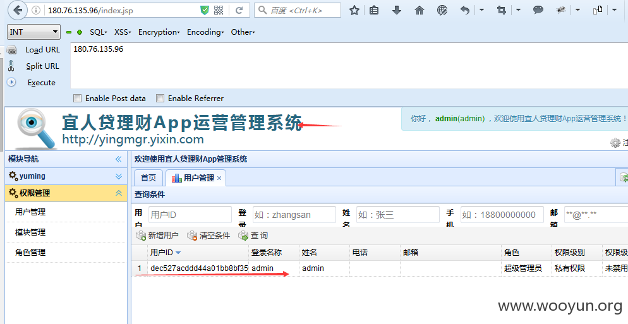The height and width of the screenshot is (324, 628).
Task: Click the HackBar remove minus icon
Action: click(x=69, y=32)
